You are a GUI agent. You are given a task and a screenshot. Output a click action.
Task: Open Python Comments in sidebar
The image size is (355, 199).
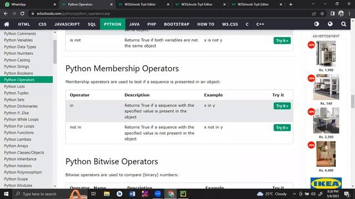tap(20, 34)
